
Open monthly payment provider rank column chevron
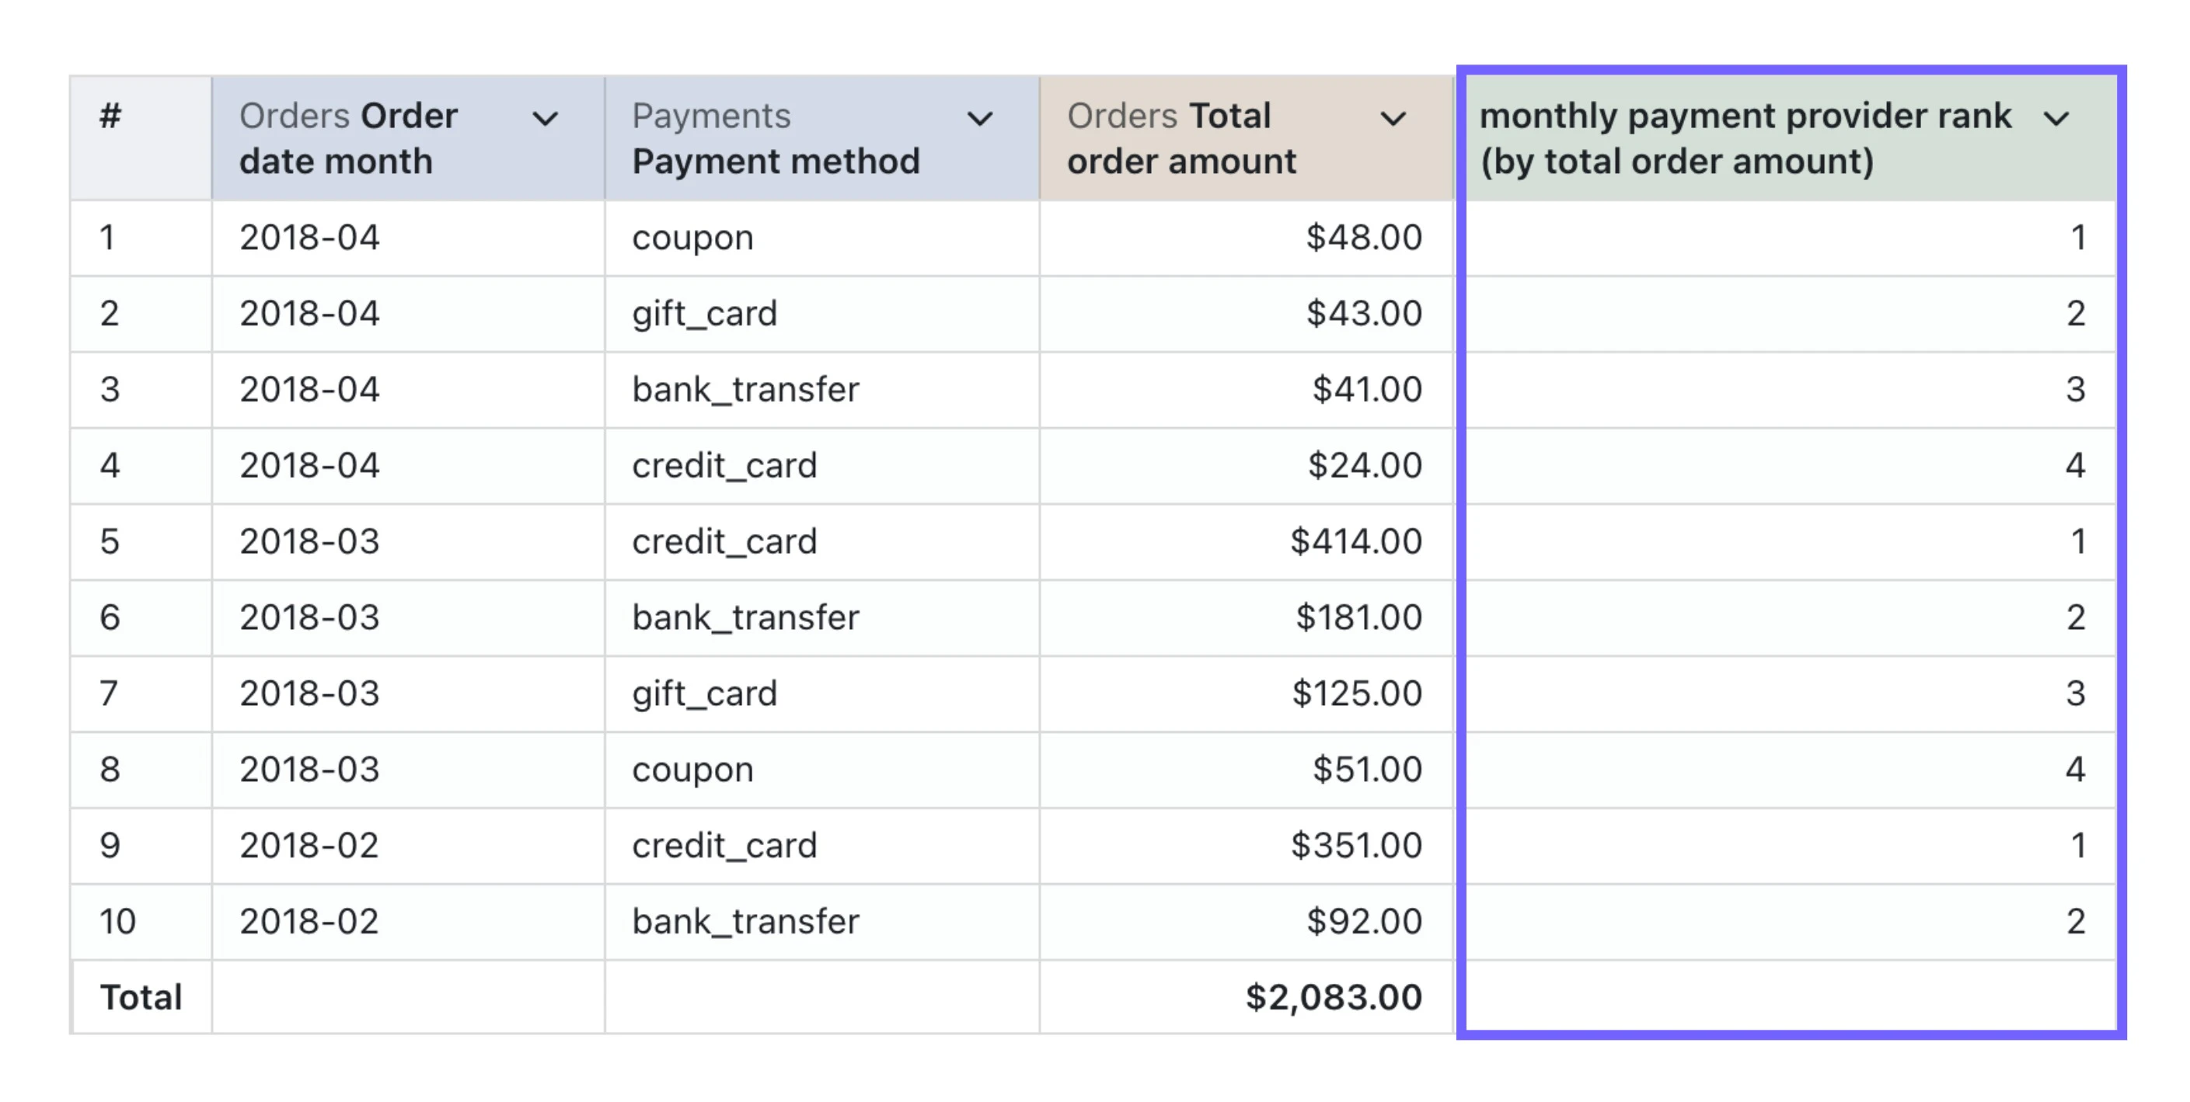2056,118
